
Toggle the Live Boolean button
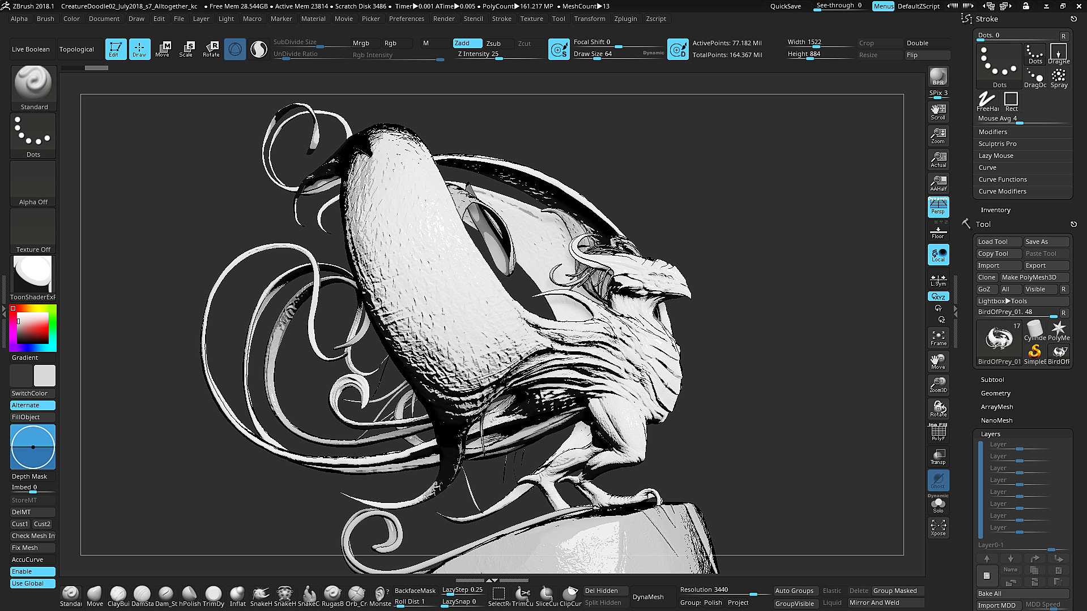(31, 49)
